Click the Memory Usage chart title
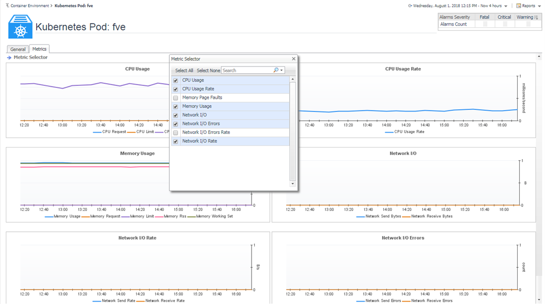Image resolution: width=545 pixels, height=304 pixels. (x=137, y=153)
